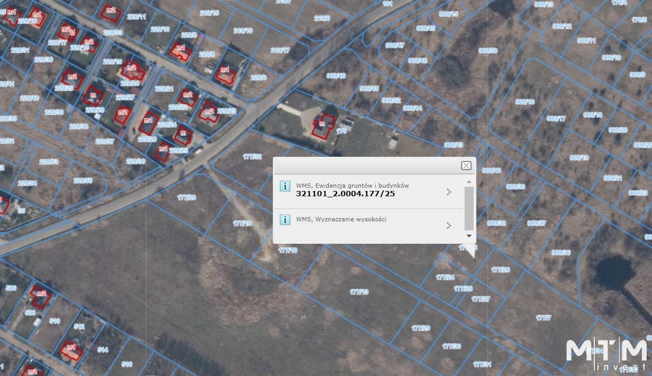Select m1 building next to parcel 514
652x376 pixels.
(x=70, y=350)
